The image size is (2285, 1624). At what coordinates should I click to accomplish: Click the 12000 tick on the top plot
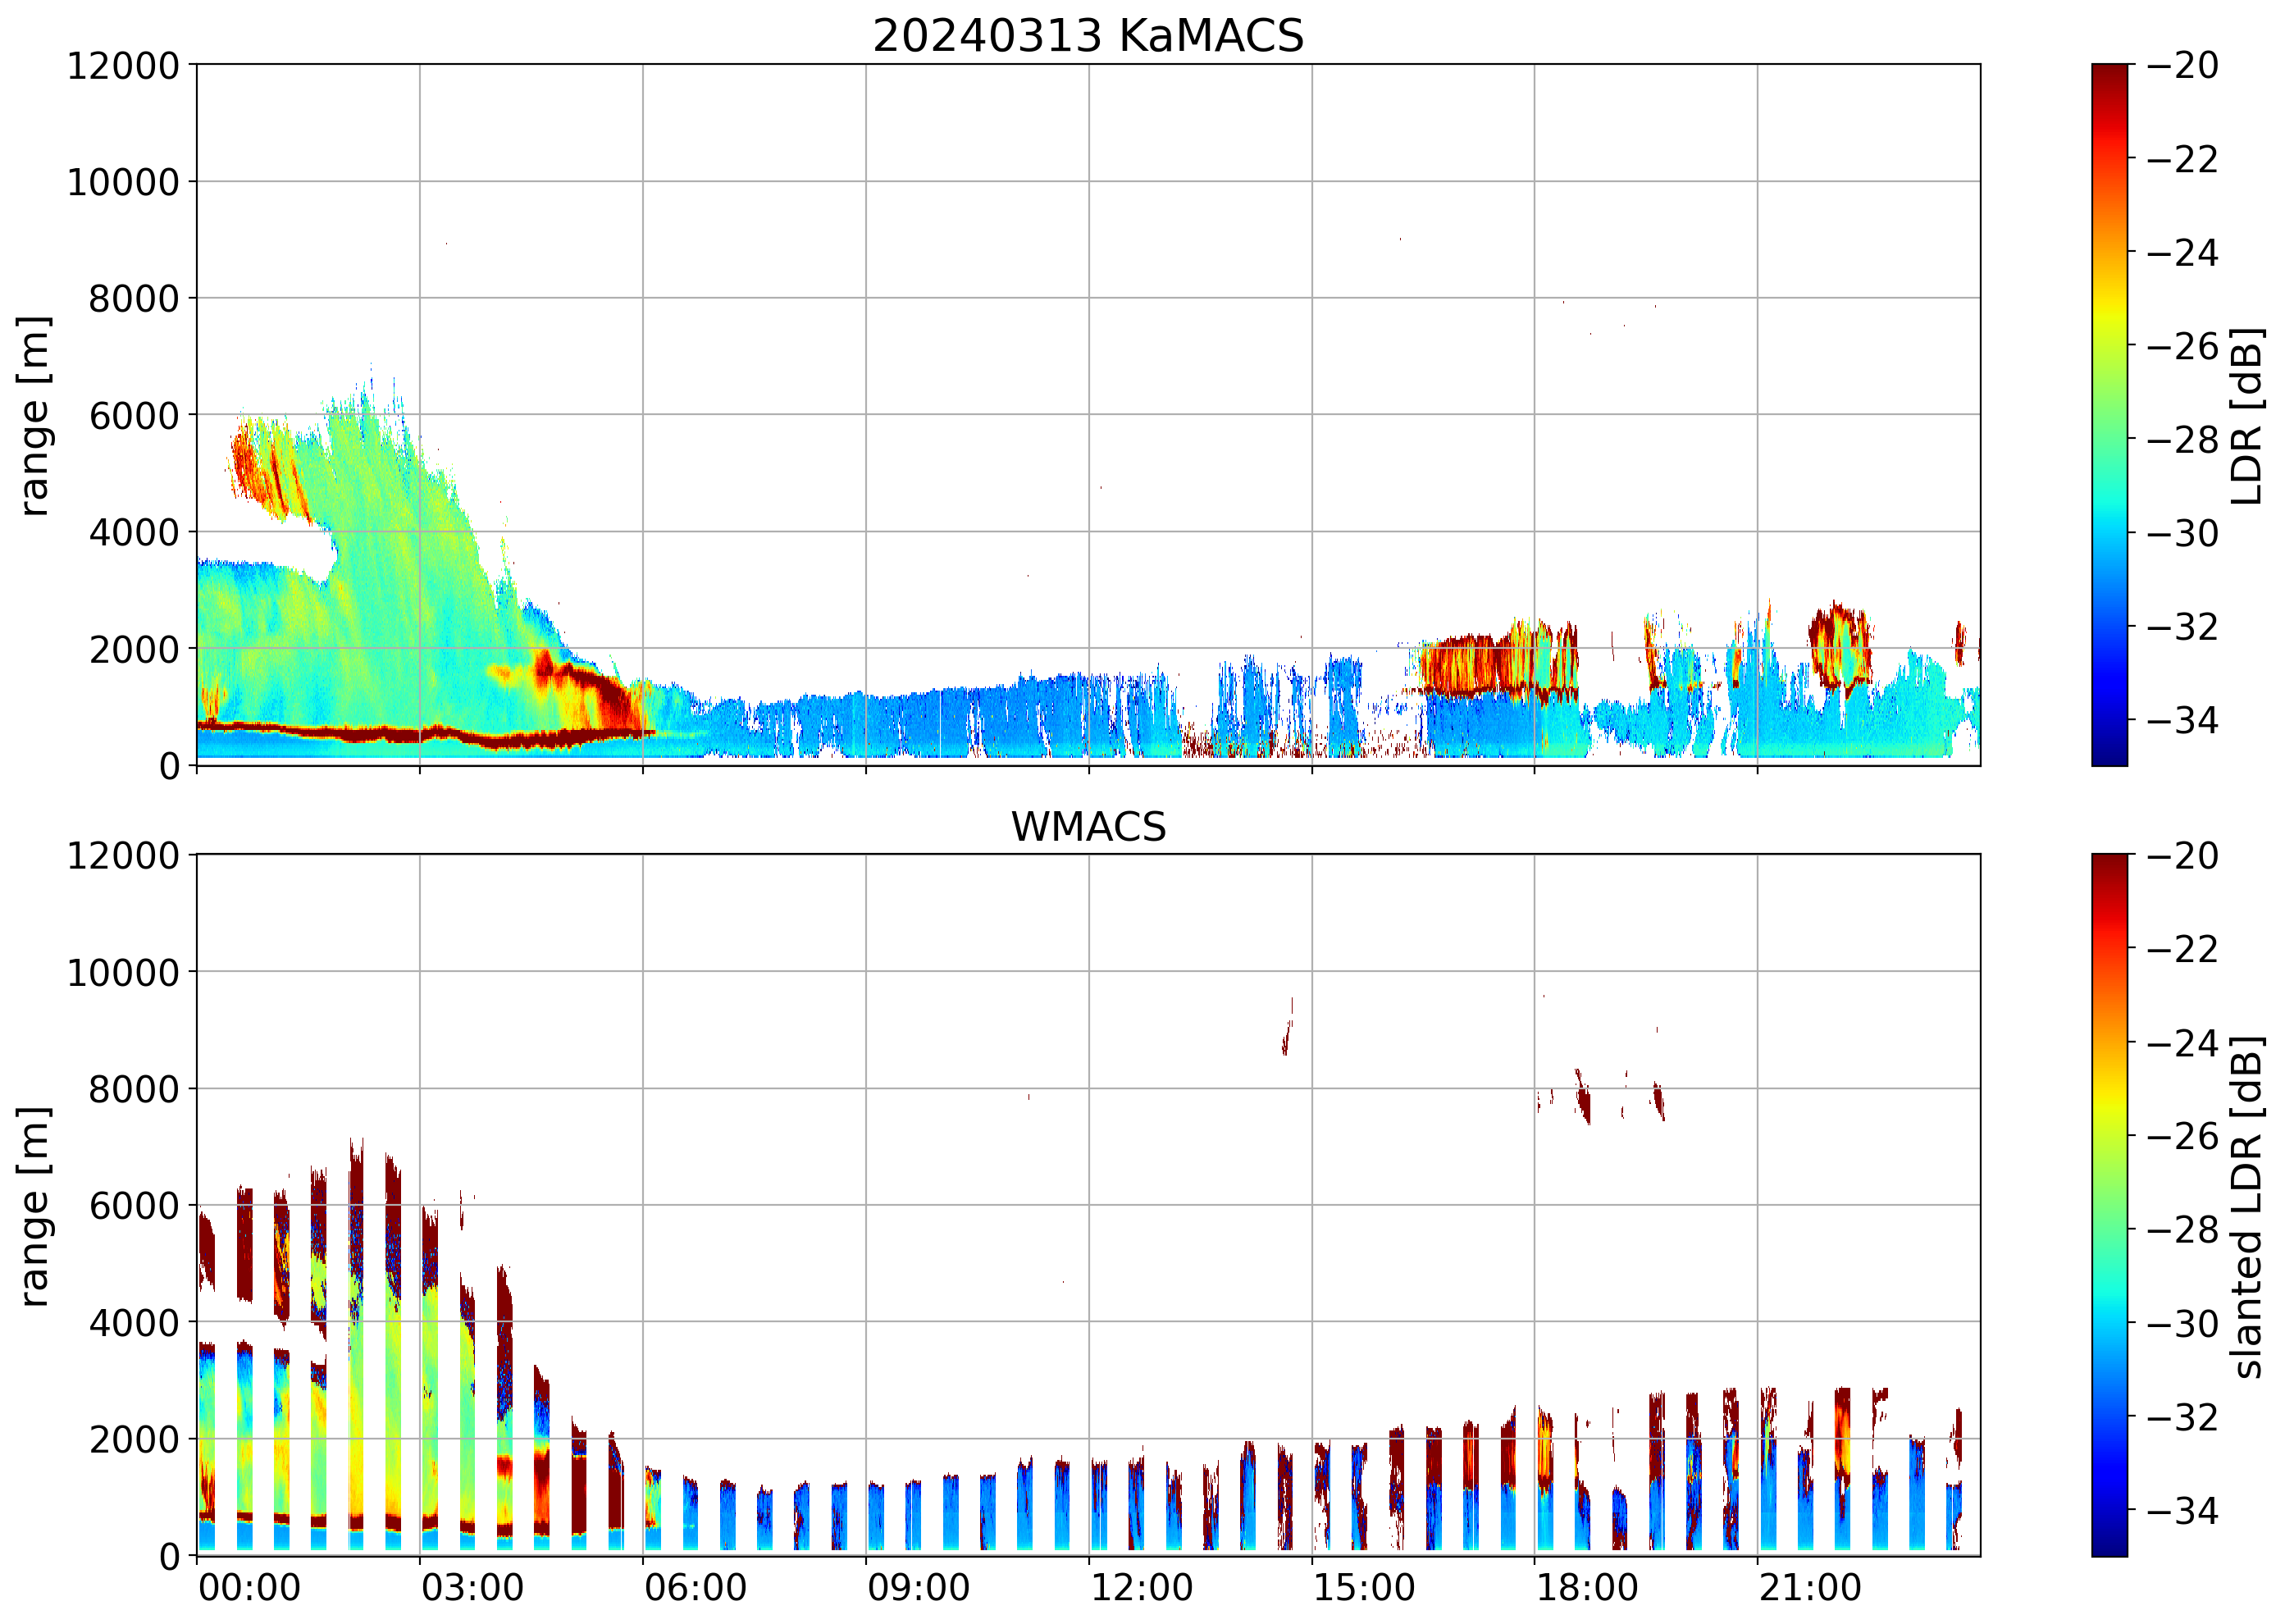[123, 66]
